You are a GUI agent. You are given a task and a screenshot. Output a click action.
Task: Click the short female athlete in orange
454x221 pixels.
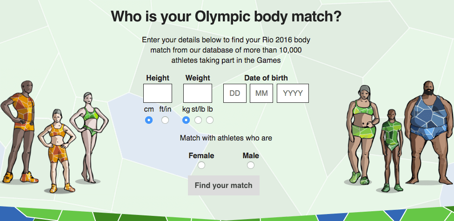(x=57, y=151)
